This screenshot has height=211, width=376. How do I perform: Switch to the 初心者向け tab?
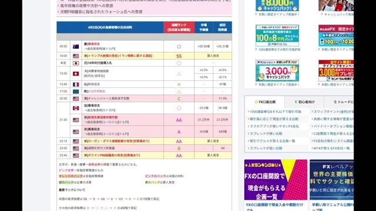[x=304, y=102]
